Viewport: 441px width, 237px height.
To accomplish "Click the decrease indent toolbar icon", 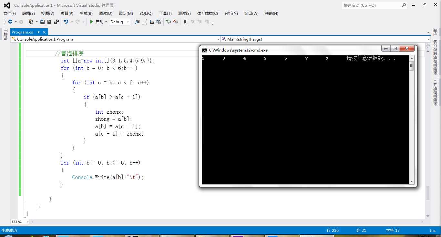I will 152,22.
